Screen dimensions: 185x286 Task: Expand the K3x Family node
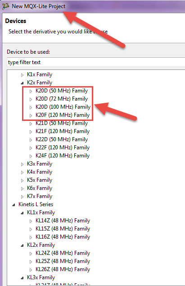pyautogui.click(x=22, y=164)
